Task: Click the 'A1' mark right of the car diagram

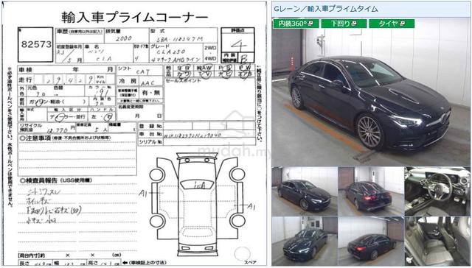Action: (x=251, y=207)
